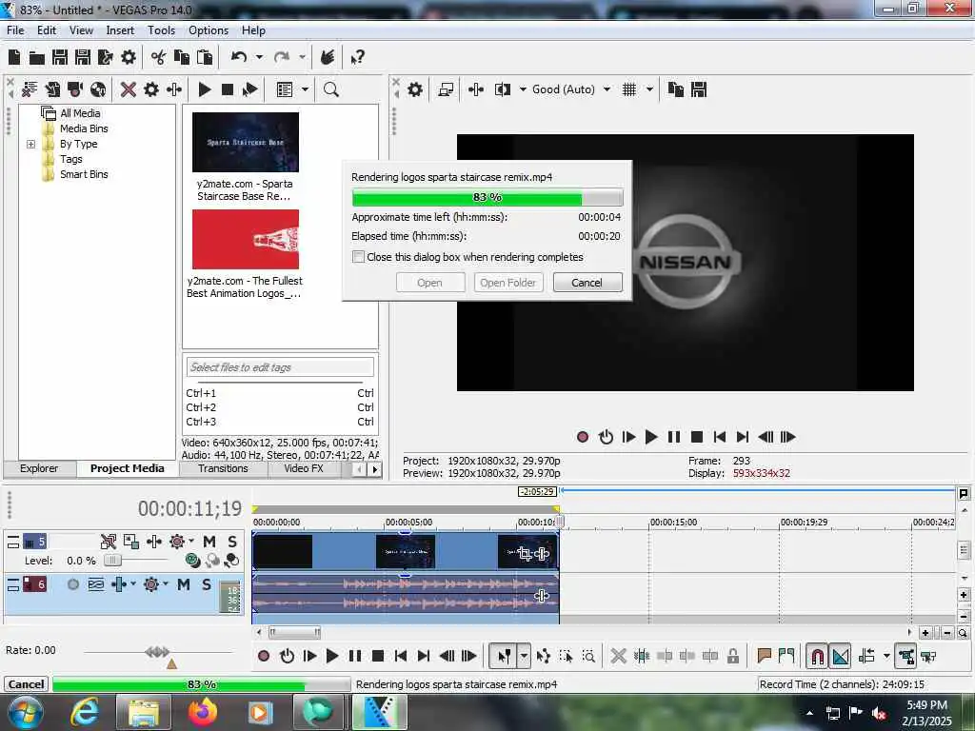Click the Search Media magnifier icon

pos(330,89)
